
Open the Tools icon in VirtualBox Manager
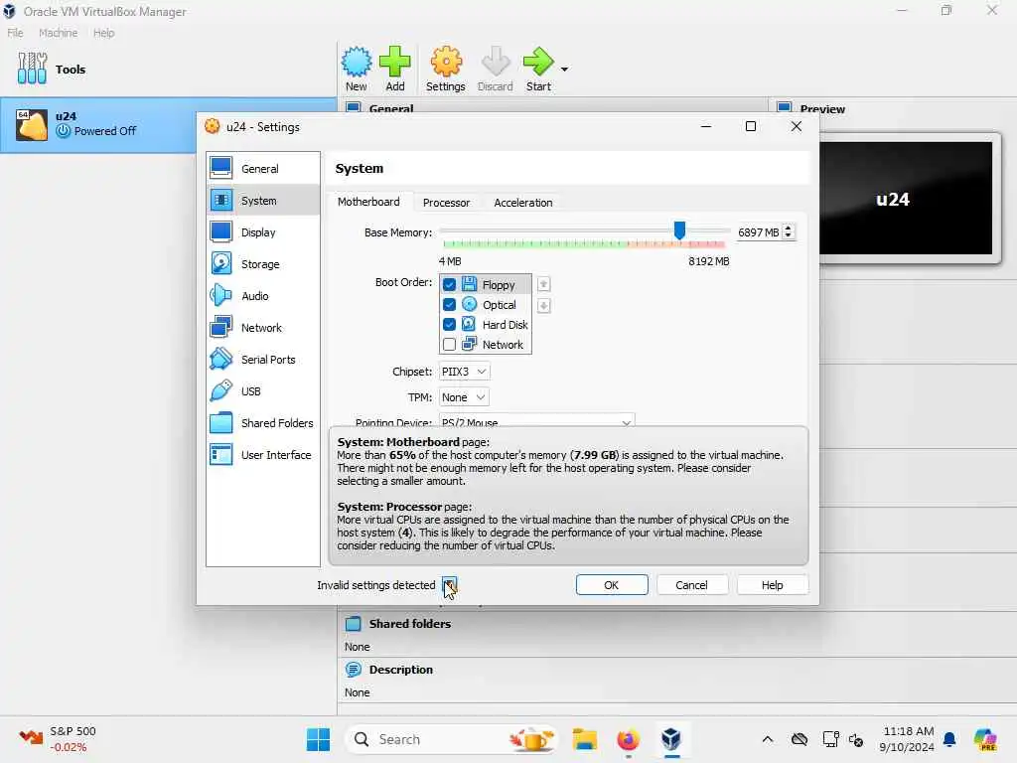point(33,69)
